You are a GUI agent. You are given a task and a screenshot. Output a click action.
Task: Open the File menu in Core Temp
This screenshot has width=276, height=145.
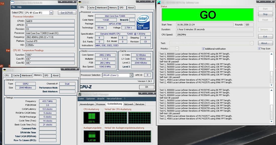tap(13, 7)
